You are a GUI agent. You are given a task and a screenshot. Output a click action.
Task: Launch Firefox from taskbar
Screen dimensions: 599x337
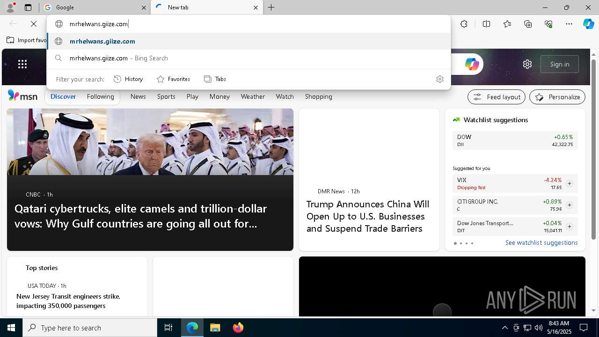[x=238, y=328]
